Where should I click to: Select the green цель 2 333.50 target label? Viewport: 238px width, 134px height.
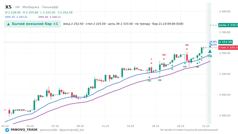(x=228, y=25)
